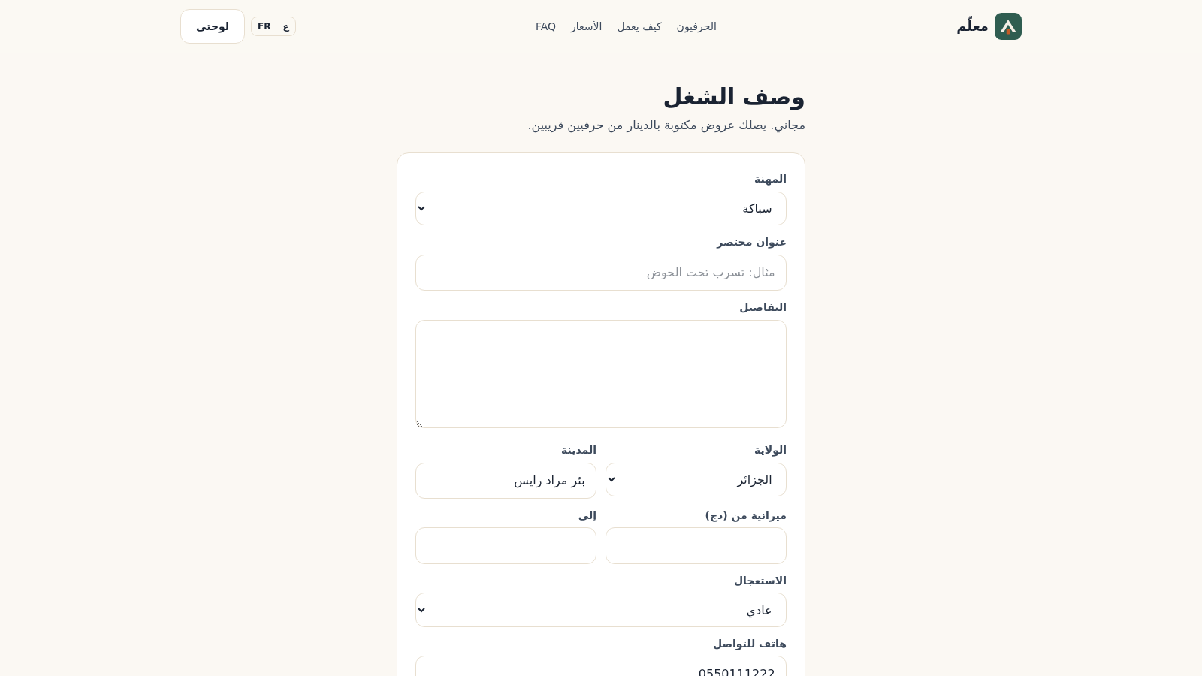Viewport: 1202px width, 676px height.
Task: Click the التفاصيل field label
Action: click(x=763, y=307)
